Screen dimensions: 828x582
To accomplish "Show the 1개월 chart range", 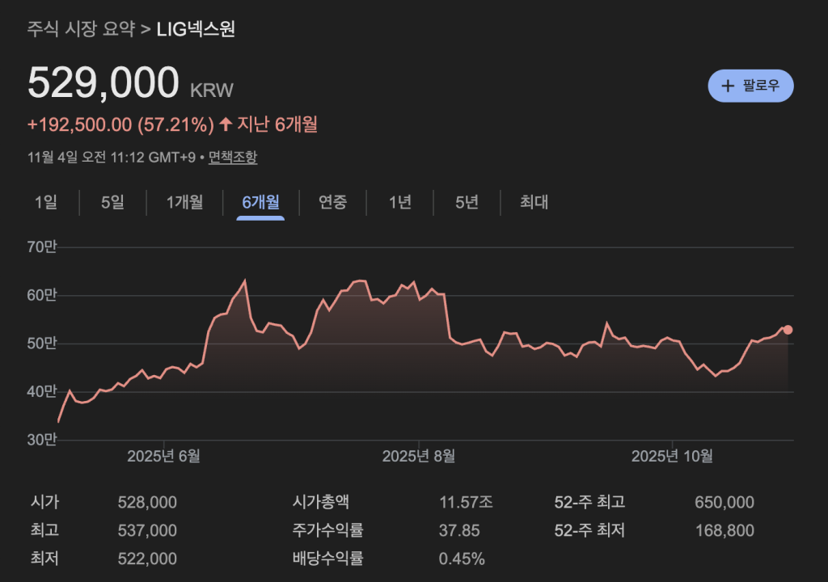I will click(184, 202).
